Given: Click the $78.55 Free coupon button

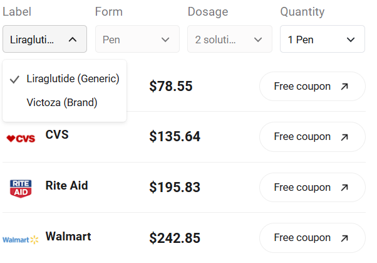Looking at the screenshot, I should coord(311,87).
